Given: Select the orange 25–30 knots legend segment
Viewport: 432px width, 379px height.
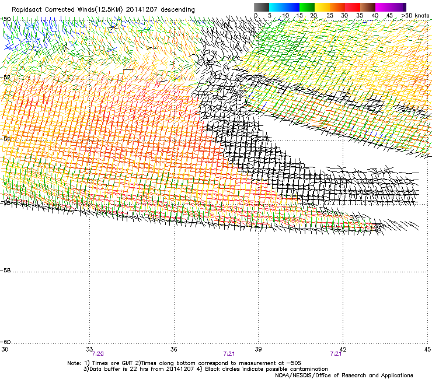Looking at the screenshot, I should point(337,7).
